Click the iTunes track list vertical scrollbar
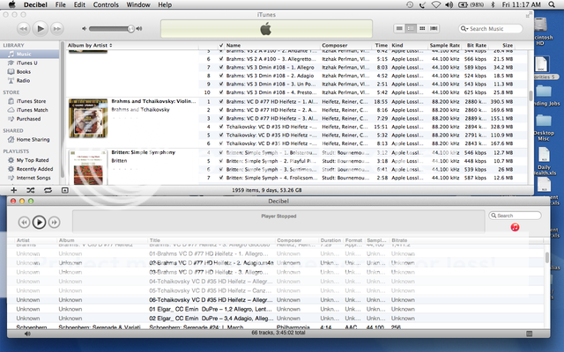Screen dimensions: 564x352 pos(531,96)
